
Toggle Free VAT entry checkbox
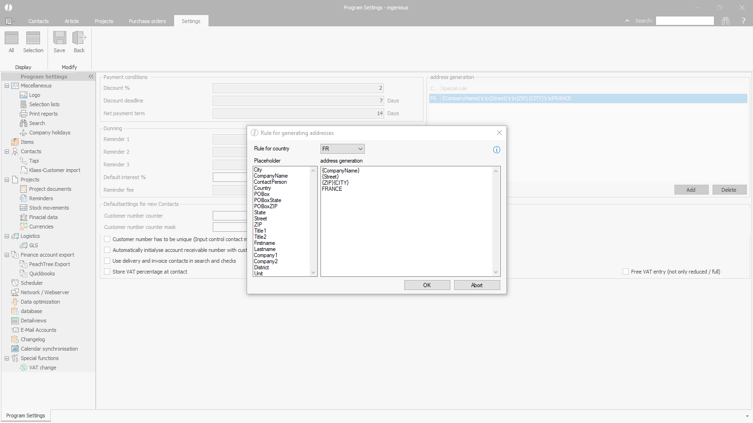625,272
